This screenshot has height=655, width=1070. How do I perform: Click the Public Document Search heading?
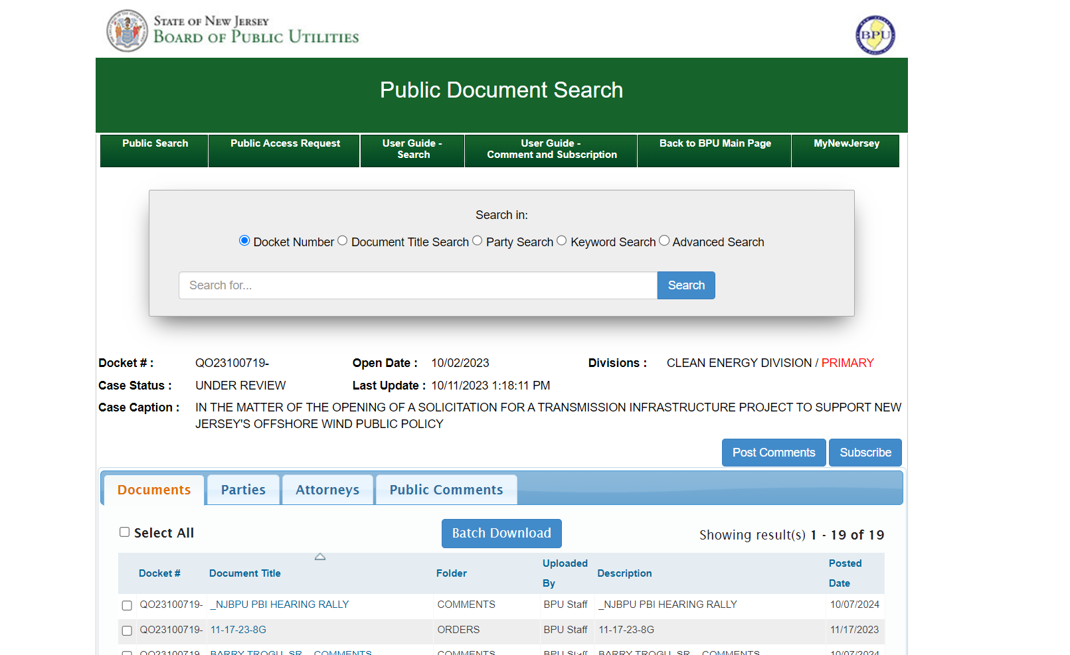[501, 90]
